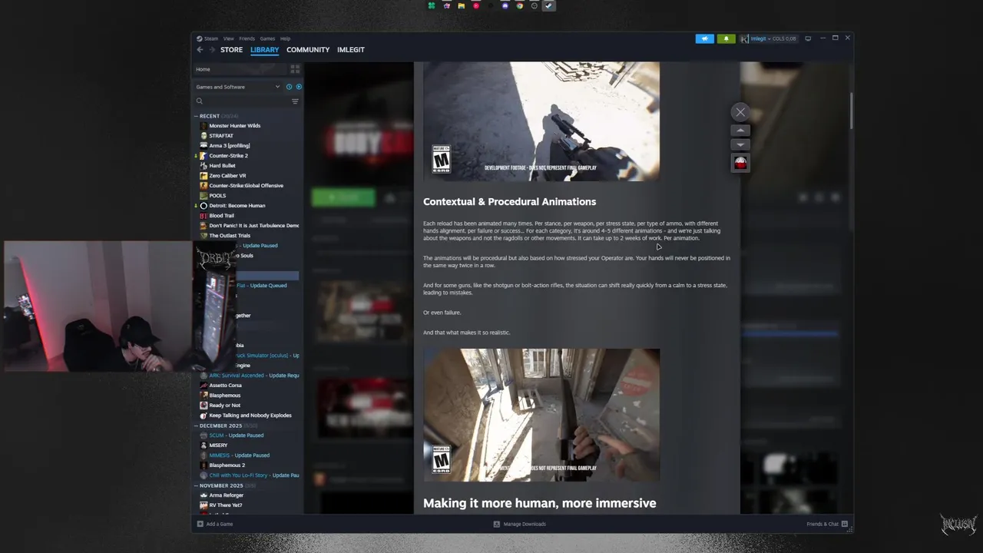This screenshot has height=553, width=983.
Task: Switch to the LIBRARY tab
Action: click(264, 50)
